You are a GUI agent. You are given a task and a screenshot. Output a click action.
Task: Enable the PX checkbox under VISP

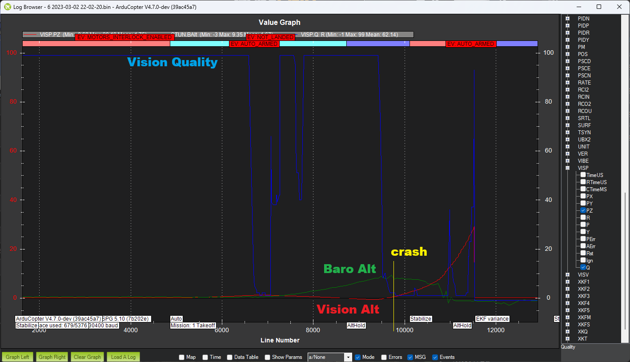point(583,197)
